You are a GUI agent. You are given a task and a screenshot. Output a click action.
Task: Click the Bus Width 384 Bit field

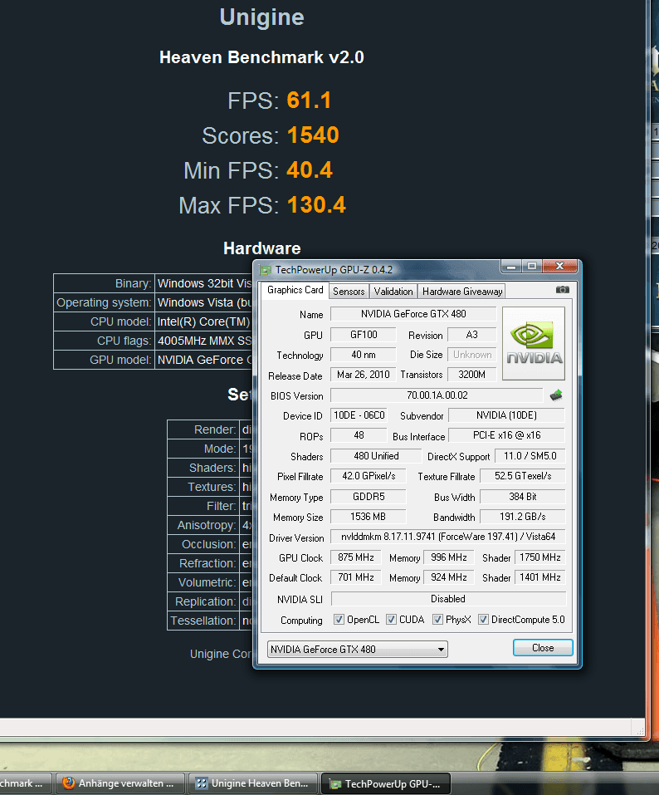[x=523, y=497]
